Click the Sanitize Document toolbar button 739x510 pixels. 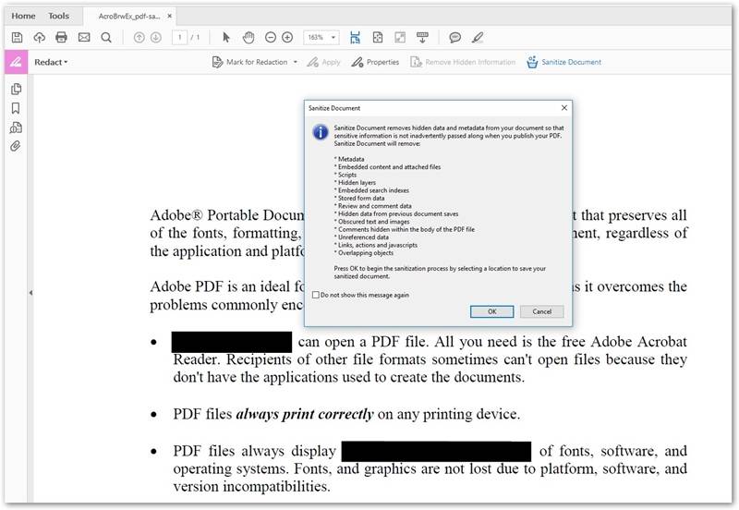[563, 63]
